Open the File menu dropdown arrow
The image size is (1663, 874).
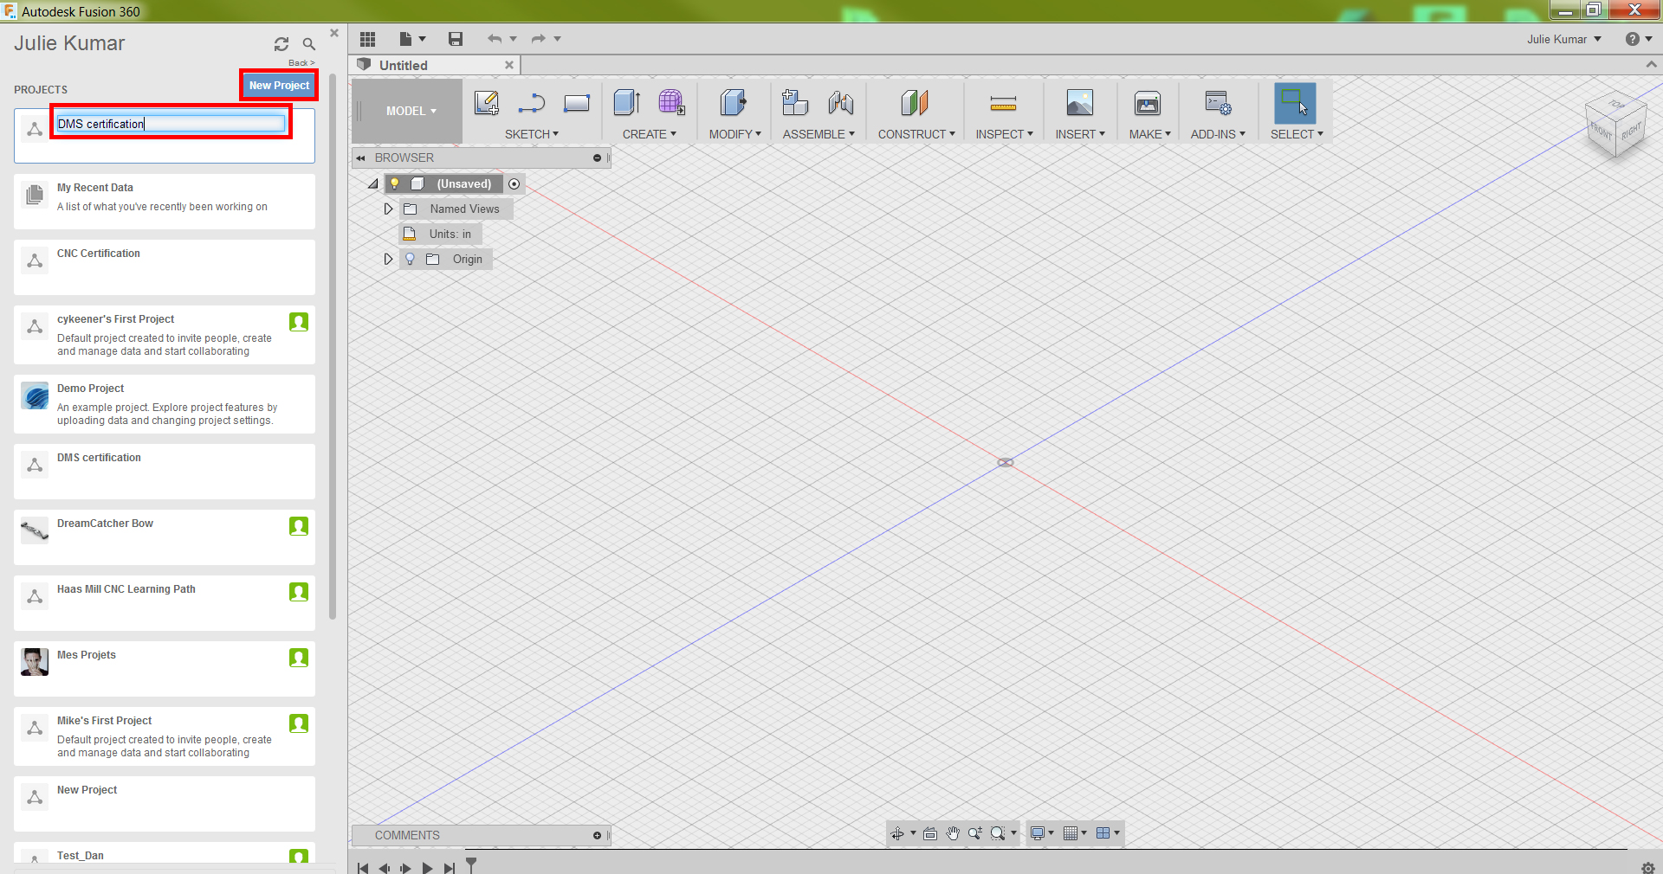[x=422, y=39]
